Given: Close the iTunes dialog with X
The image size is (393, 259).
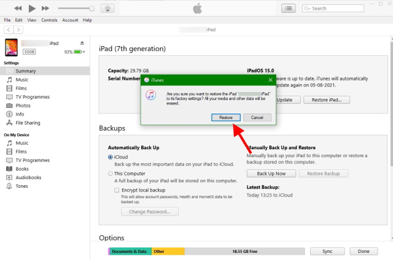Looking at the screenshot, I should (x=270, y=80).
